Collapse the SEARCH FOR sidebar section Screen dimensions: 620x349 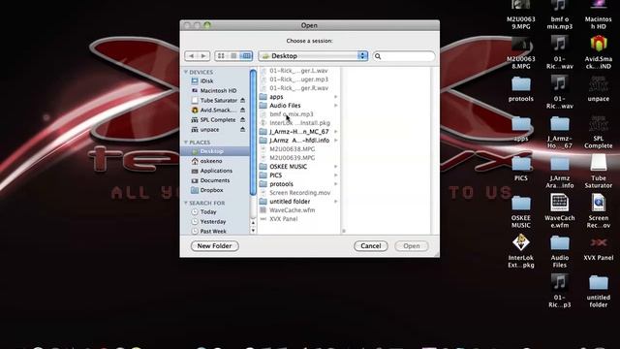pyautogui.click(x=185, y=203)
